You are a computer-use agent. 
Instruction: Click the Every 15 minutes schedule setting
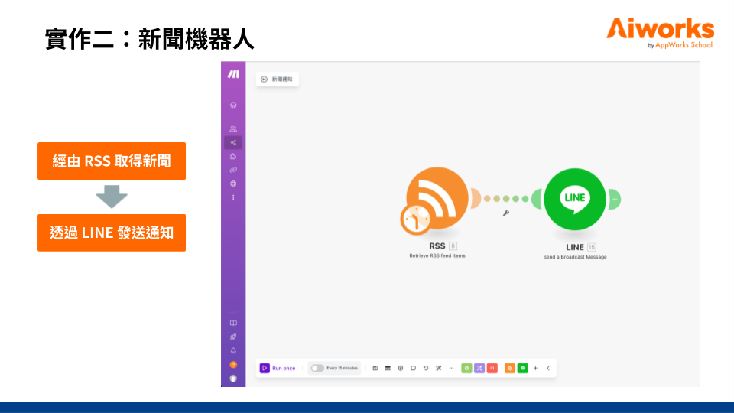click(x=342, y=368)
